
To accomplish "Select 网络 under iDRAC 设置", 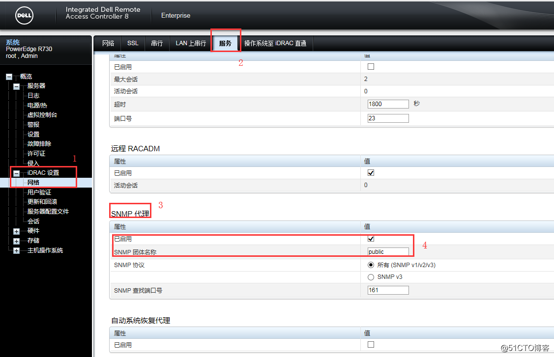I will [33, 183].
